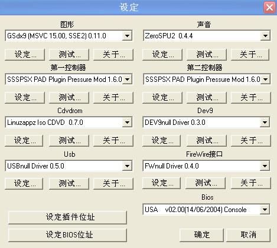Viewport: 277px width, 248px height.
Task: Click 关于 under the Cdvdrom plugin
Action: [x=113, y=140]
